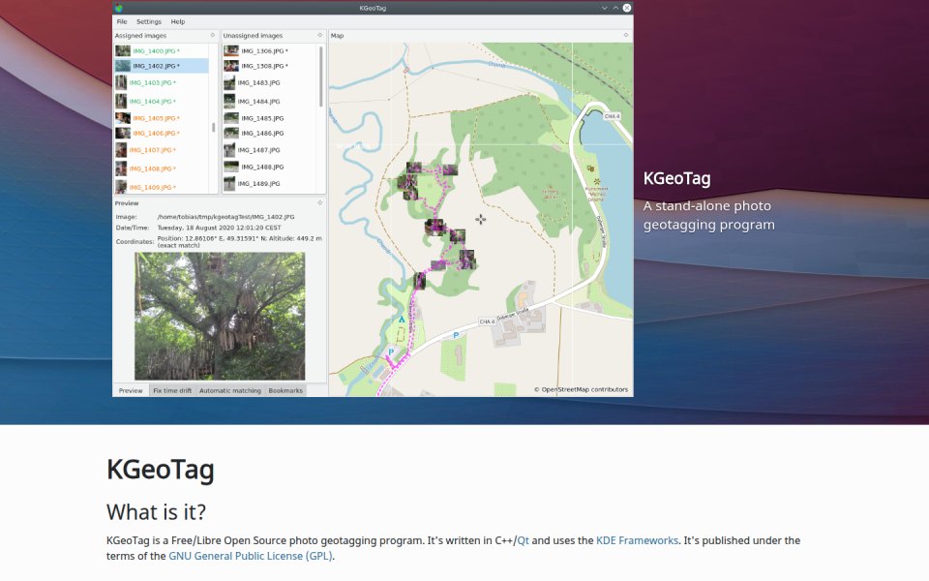
Task: Open the File menu
Action: click(x=122, y=21)
